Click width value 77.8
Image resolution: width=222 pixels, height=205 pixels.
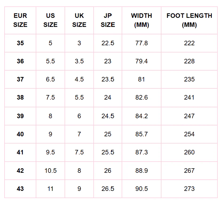[x=141, y=43]
